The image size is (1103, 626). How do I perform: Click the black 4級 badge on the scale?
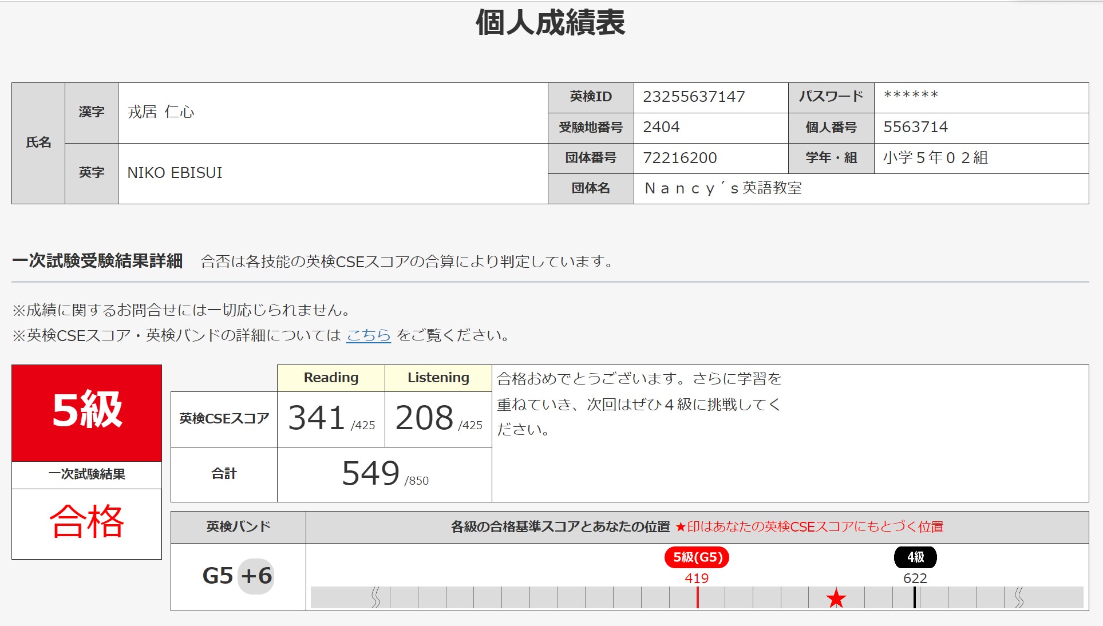pos(915,557)
